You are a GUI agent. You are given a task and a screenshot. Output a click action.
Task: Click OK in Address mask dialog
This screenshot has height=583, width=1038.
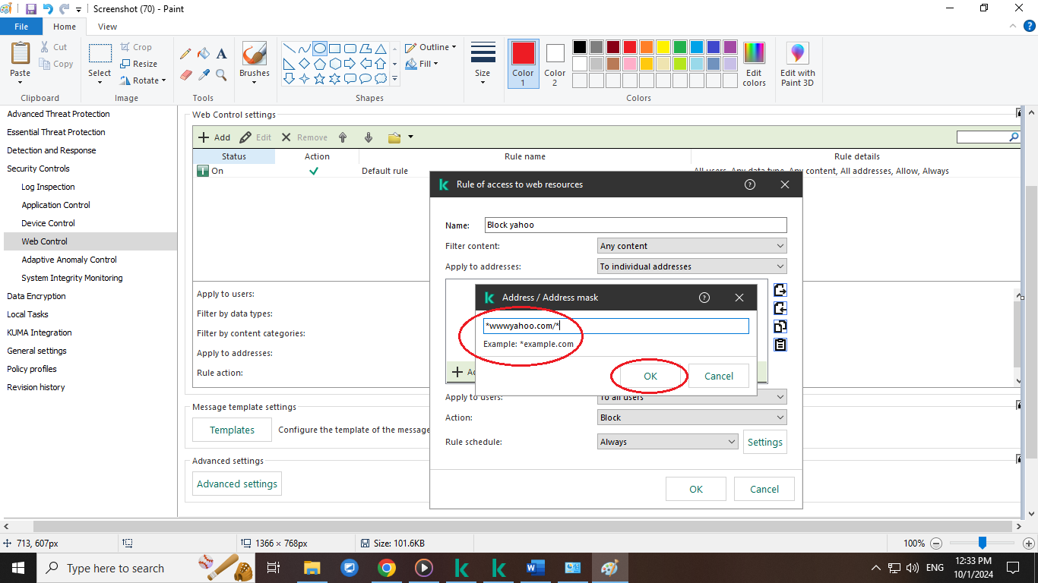coord(650,376)
